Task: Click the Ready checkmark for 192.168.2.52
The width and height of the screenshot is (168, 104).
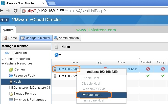Action: [x=163, y=76]
